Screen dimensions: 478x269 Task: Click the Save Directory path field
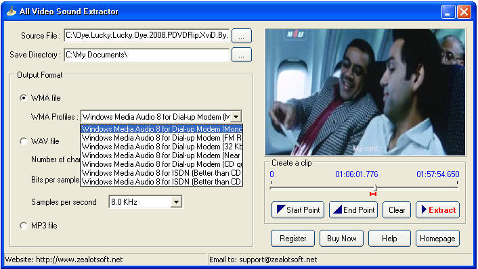(147, 55)
